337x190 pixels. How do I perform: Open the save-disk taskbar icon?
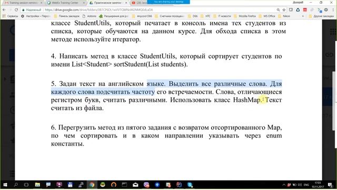[x=70, y=185]
